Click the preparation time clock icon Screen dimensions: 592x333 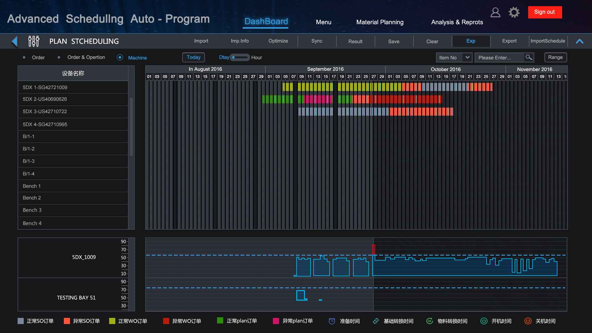coord(332,321)
